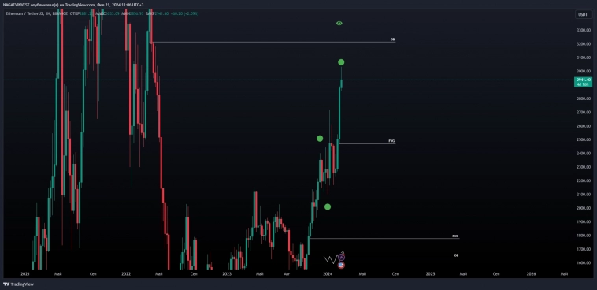The image size is (597, 290).
Task: Click the 2600.00 price axis label
Action: (x=584, y=126)
